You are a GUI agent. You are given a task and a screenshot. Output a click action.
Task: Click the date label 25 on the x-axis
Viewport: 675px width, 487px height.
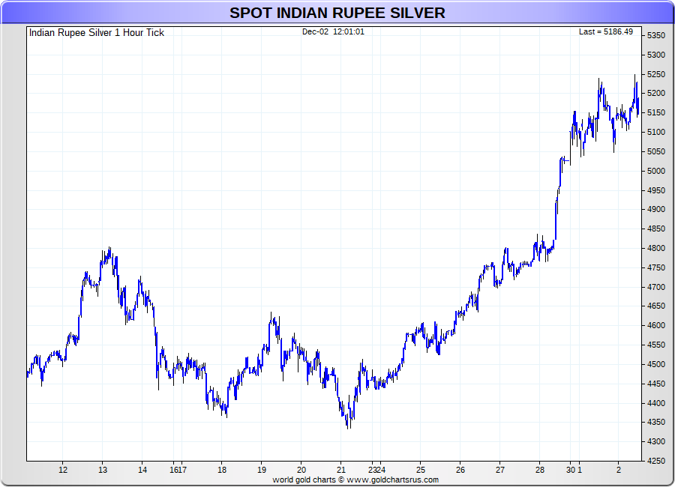coord(421,470)
